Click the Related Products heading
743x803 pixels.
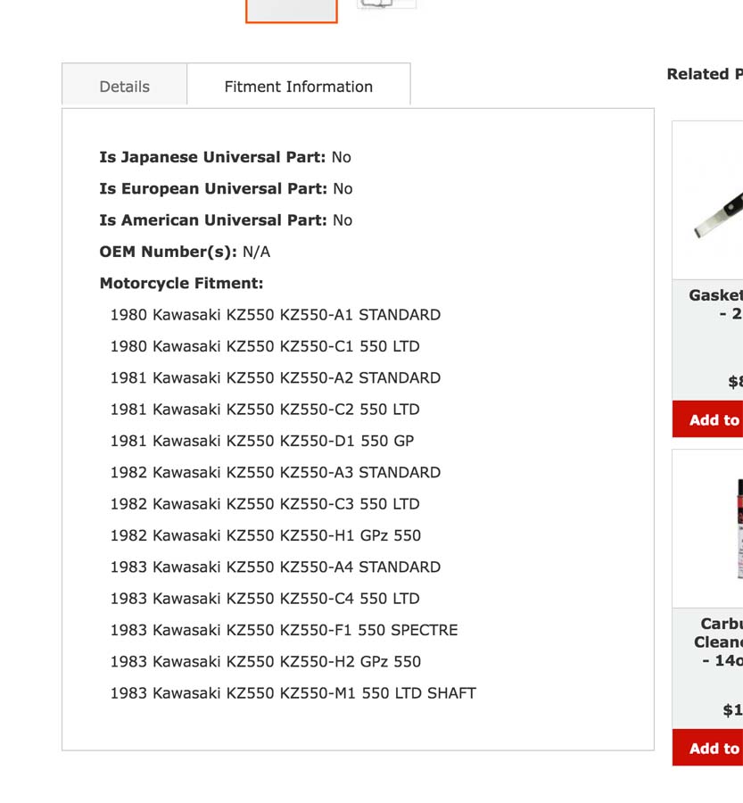pyautogui.click(x=704, y=74)
